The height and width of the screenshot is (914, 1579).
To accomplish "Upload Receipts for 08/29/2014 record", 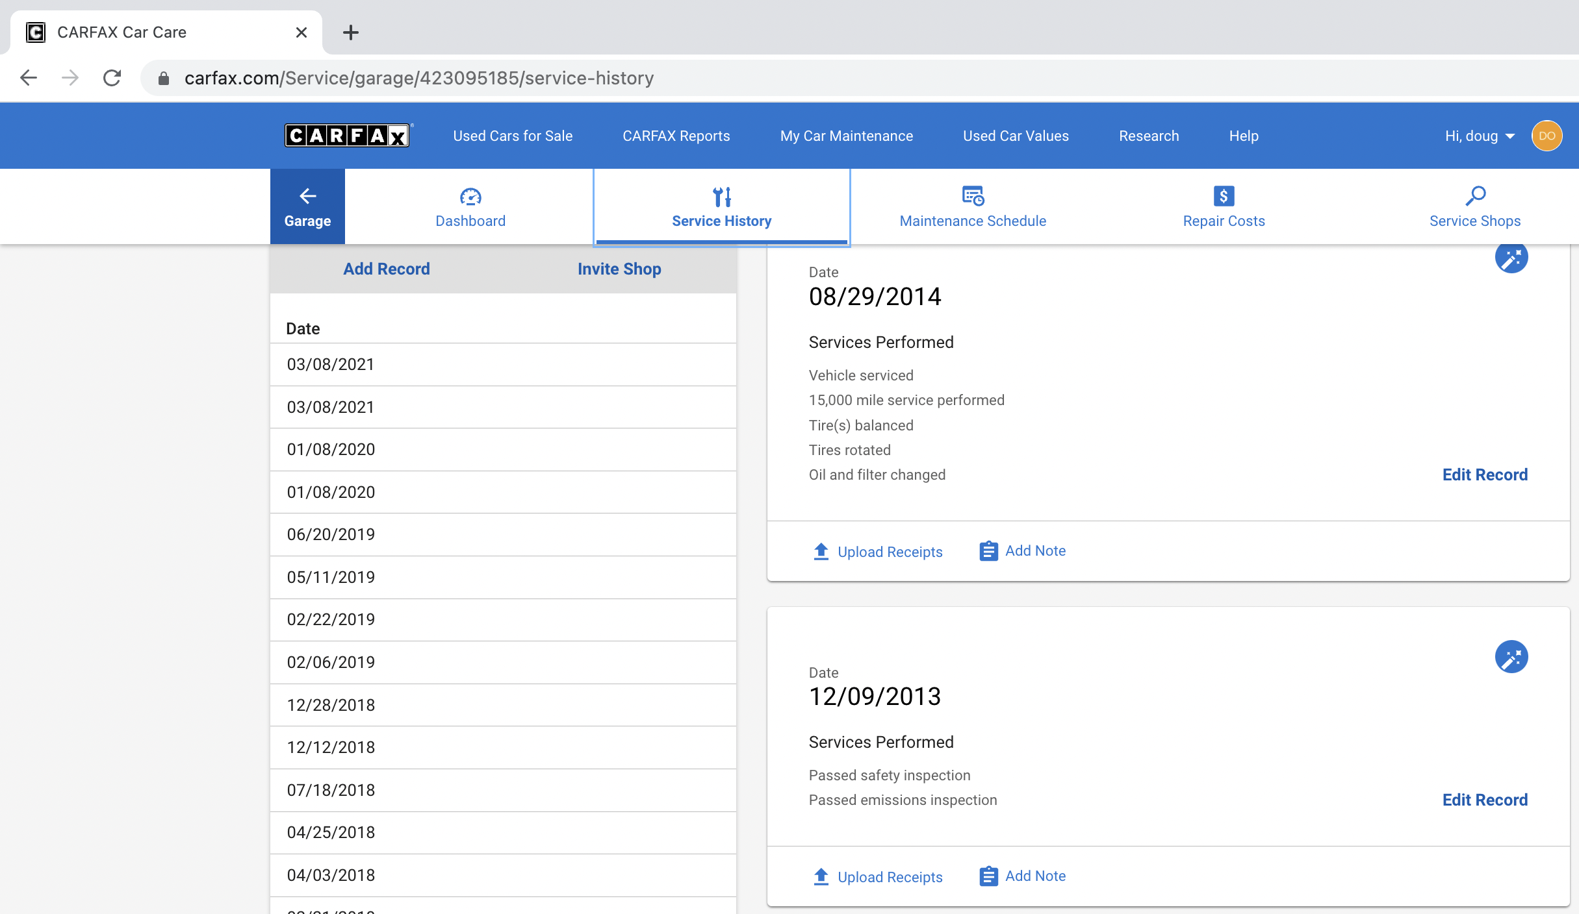I will [x=890, y=552].
